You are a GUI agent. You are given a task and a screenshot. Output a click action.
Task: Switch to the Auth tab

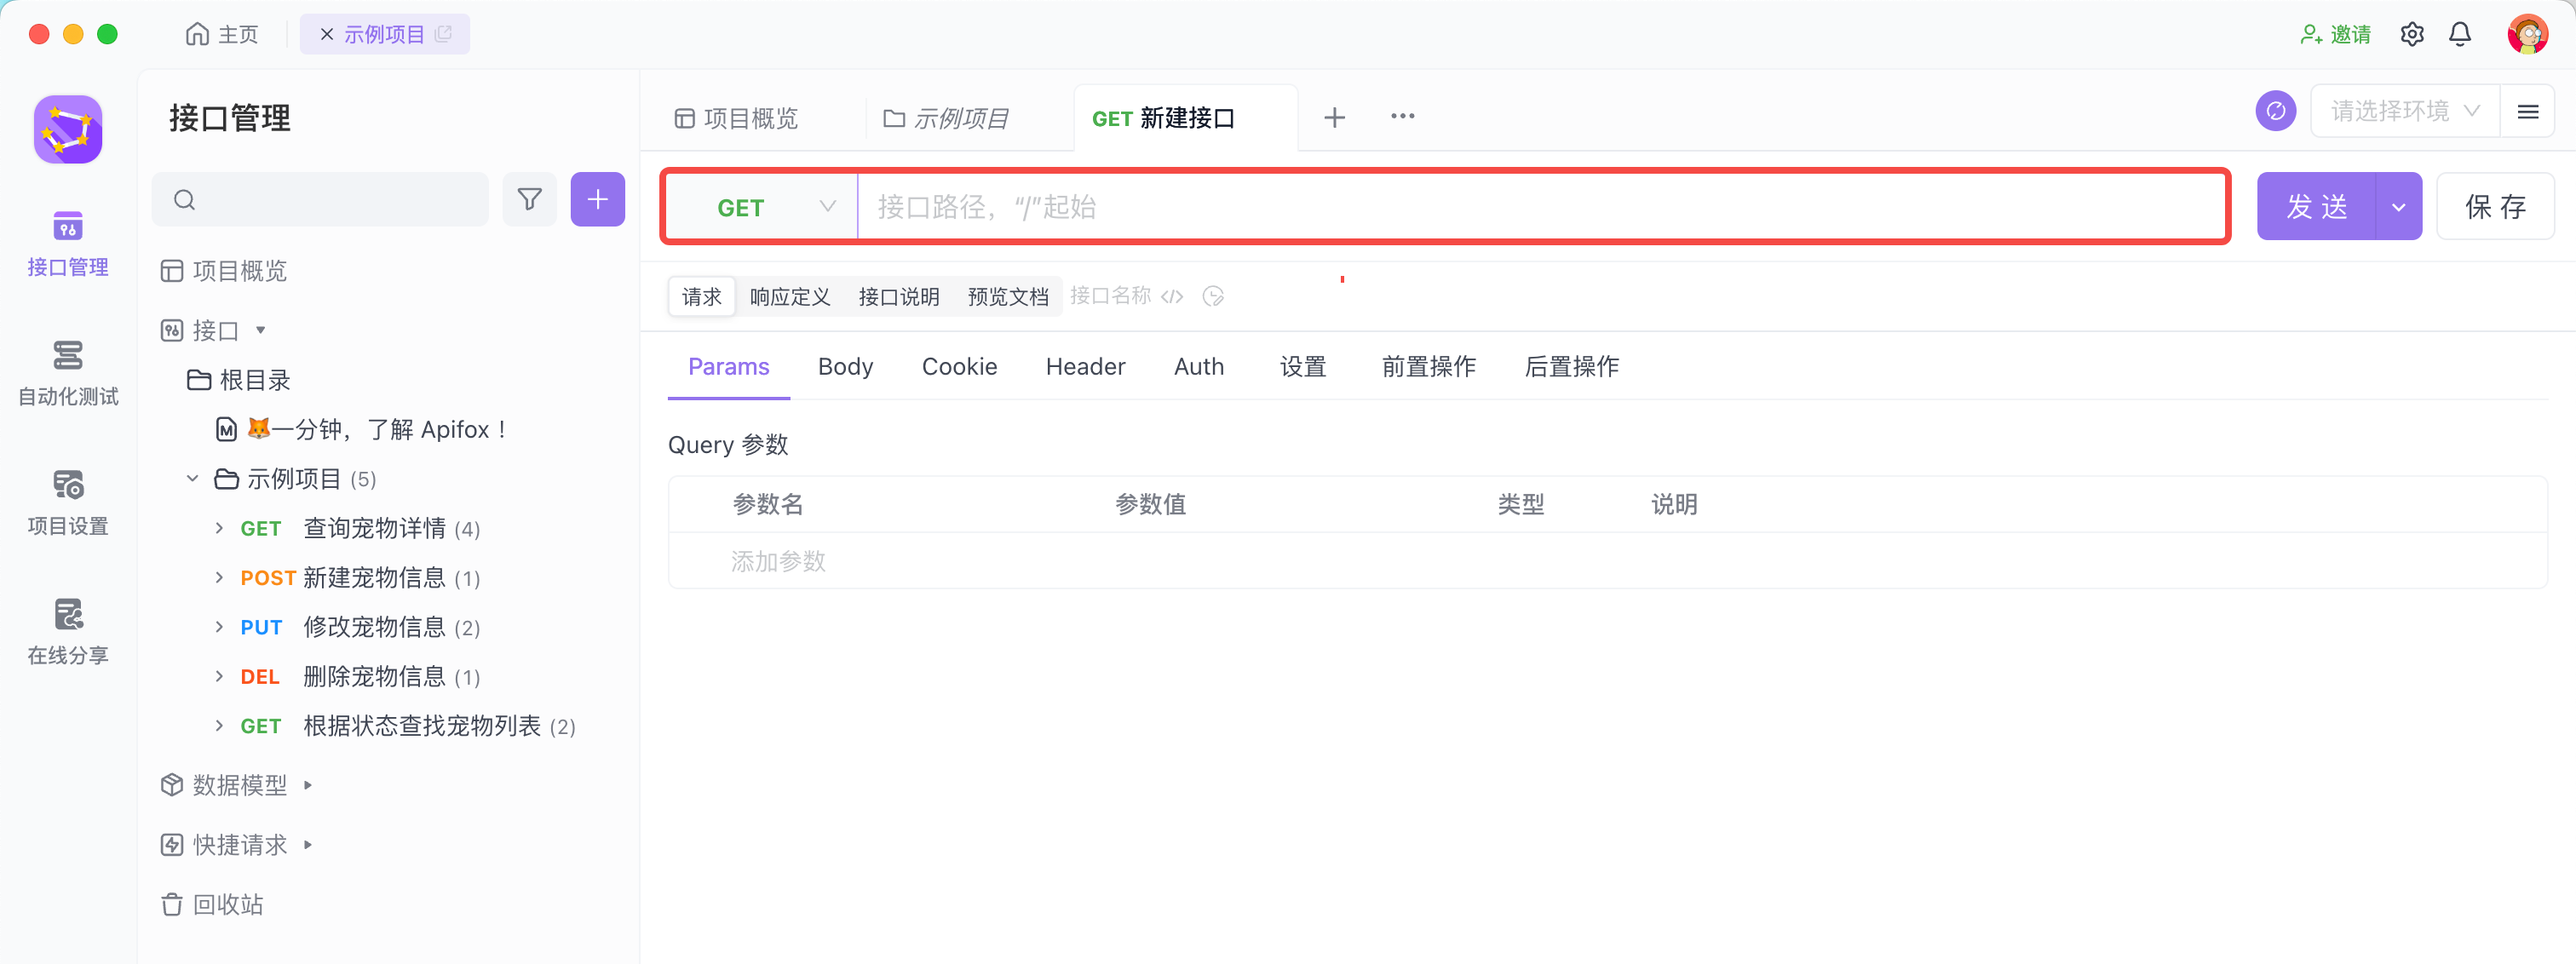click(1198, 366)
